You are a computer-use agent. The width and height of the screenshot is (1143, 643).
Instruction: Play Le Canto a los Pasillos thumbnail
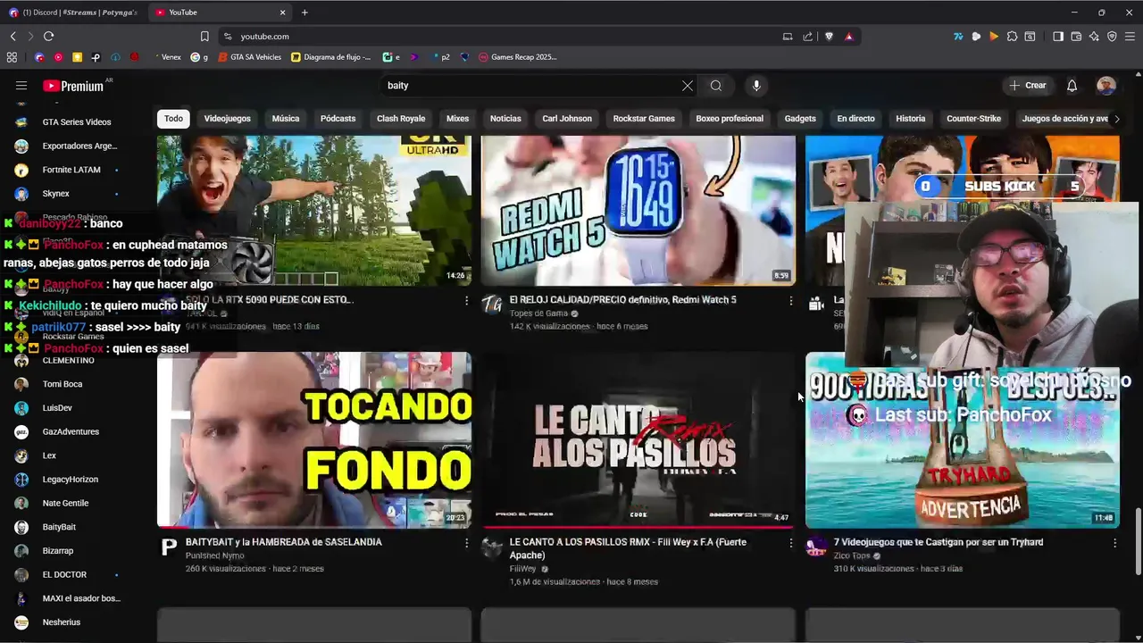pos(638,439)
